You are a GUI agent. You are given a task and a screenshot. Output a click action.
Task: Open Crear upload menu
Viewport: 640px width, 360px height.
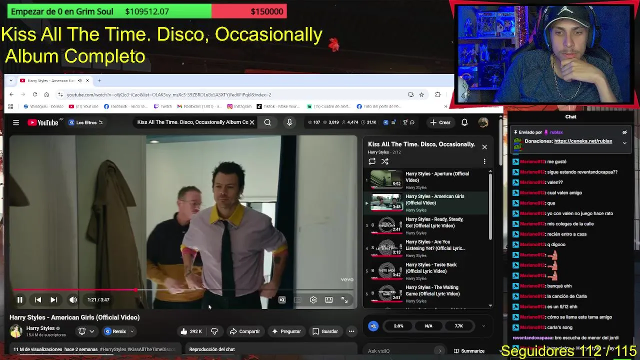pos(440,122)
